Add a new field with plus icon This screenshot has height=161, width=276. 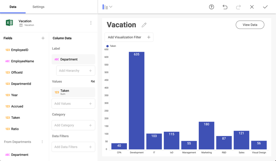tap(43, 38)
